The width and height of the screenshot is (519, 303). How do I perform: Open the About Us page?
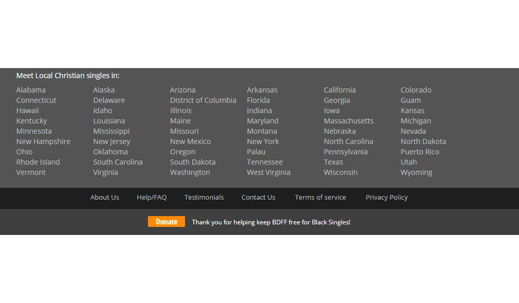pos(104,198)
